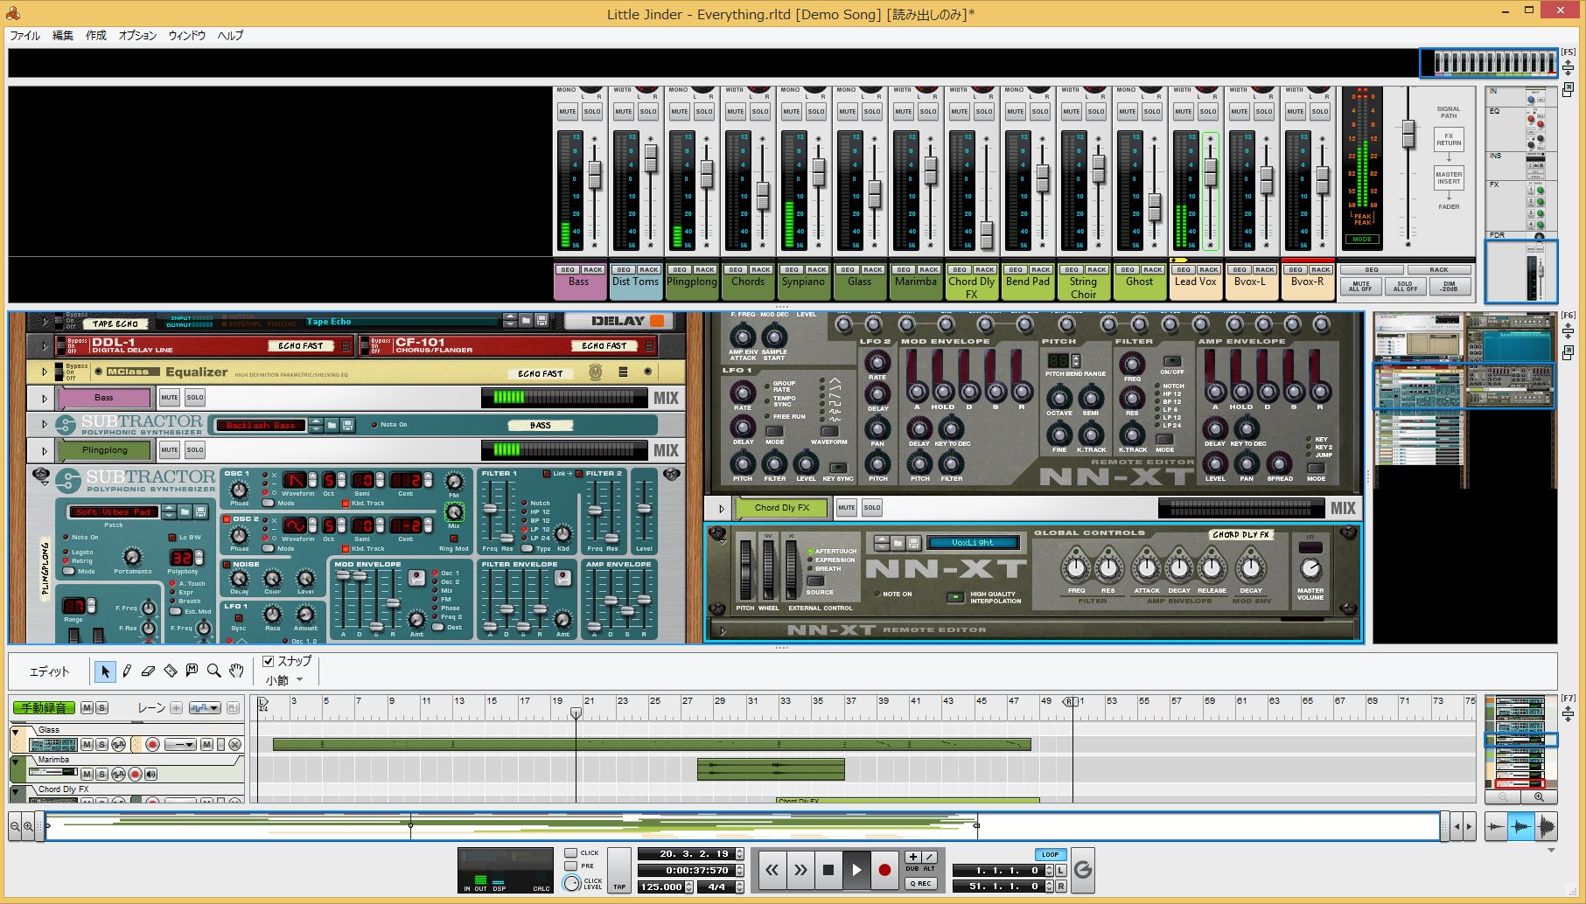Select the eraser tool
The image size is (1586, 904).
click(149, 671)
